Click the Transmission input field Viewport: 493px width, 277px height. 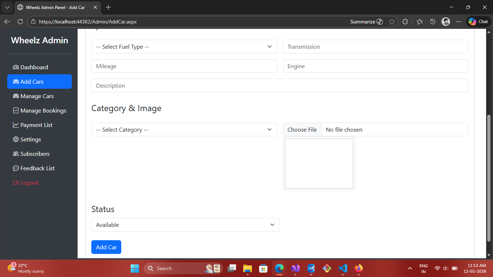(375, 47)
